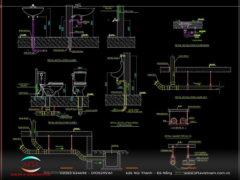The width and height of the screenshot is (240, 180).
Task: Select the manhole chamber drawing
Action: pyautogui.click(x=111, y=160)
